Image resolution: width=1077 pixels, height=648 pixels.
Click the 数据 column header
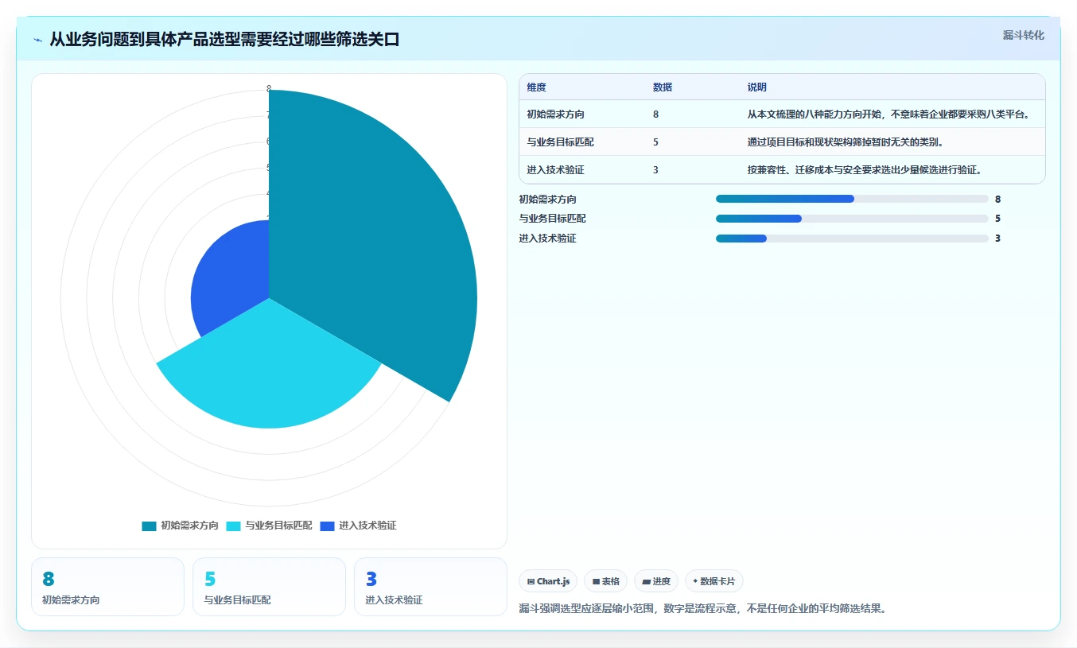[x=663, y=87]
